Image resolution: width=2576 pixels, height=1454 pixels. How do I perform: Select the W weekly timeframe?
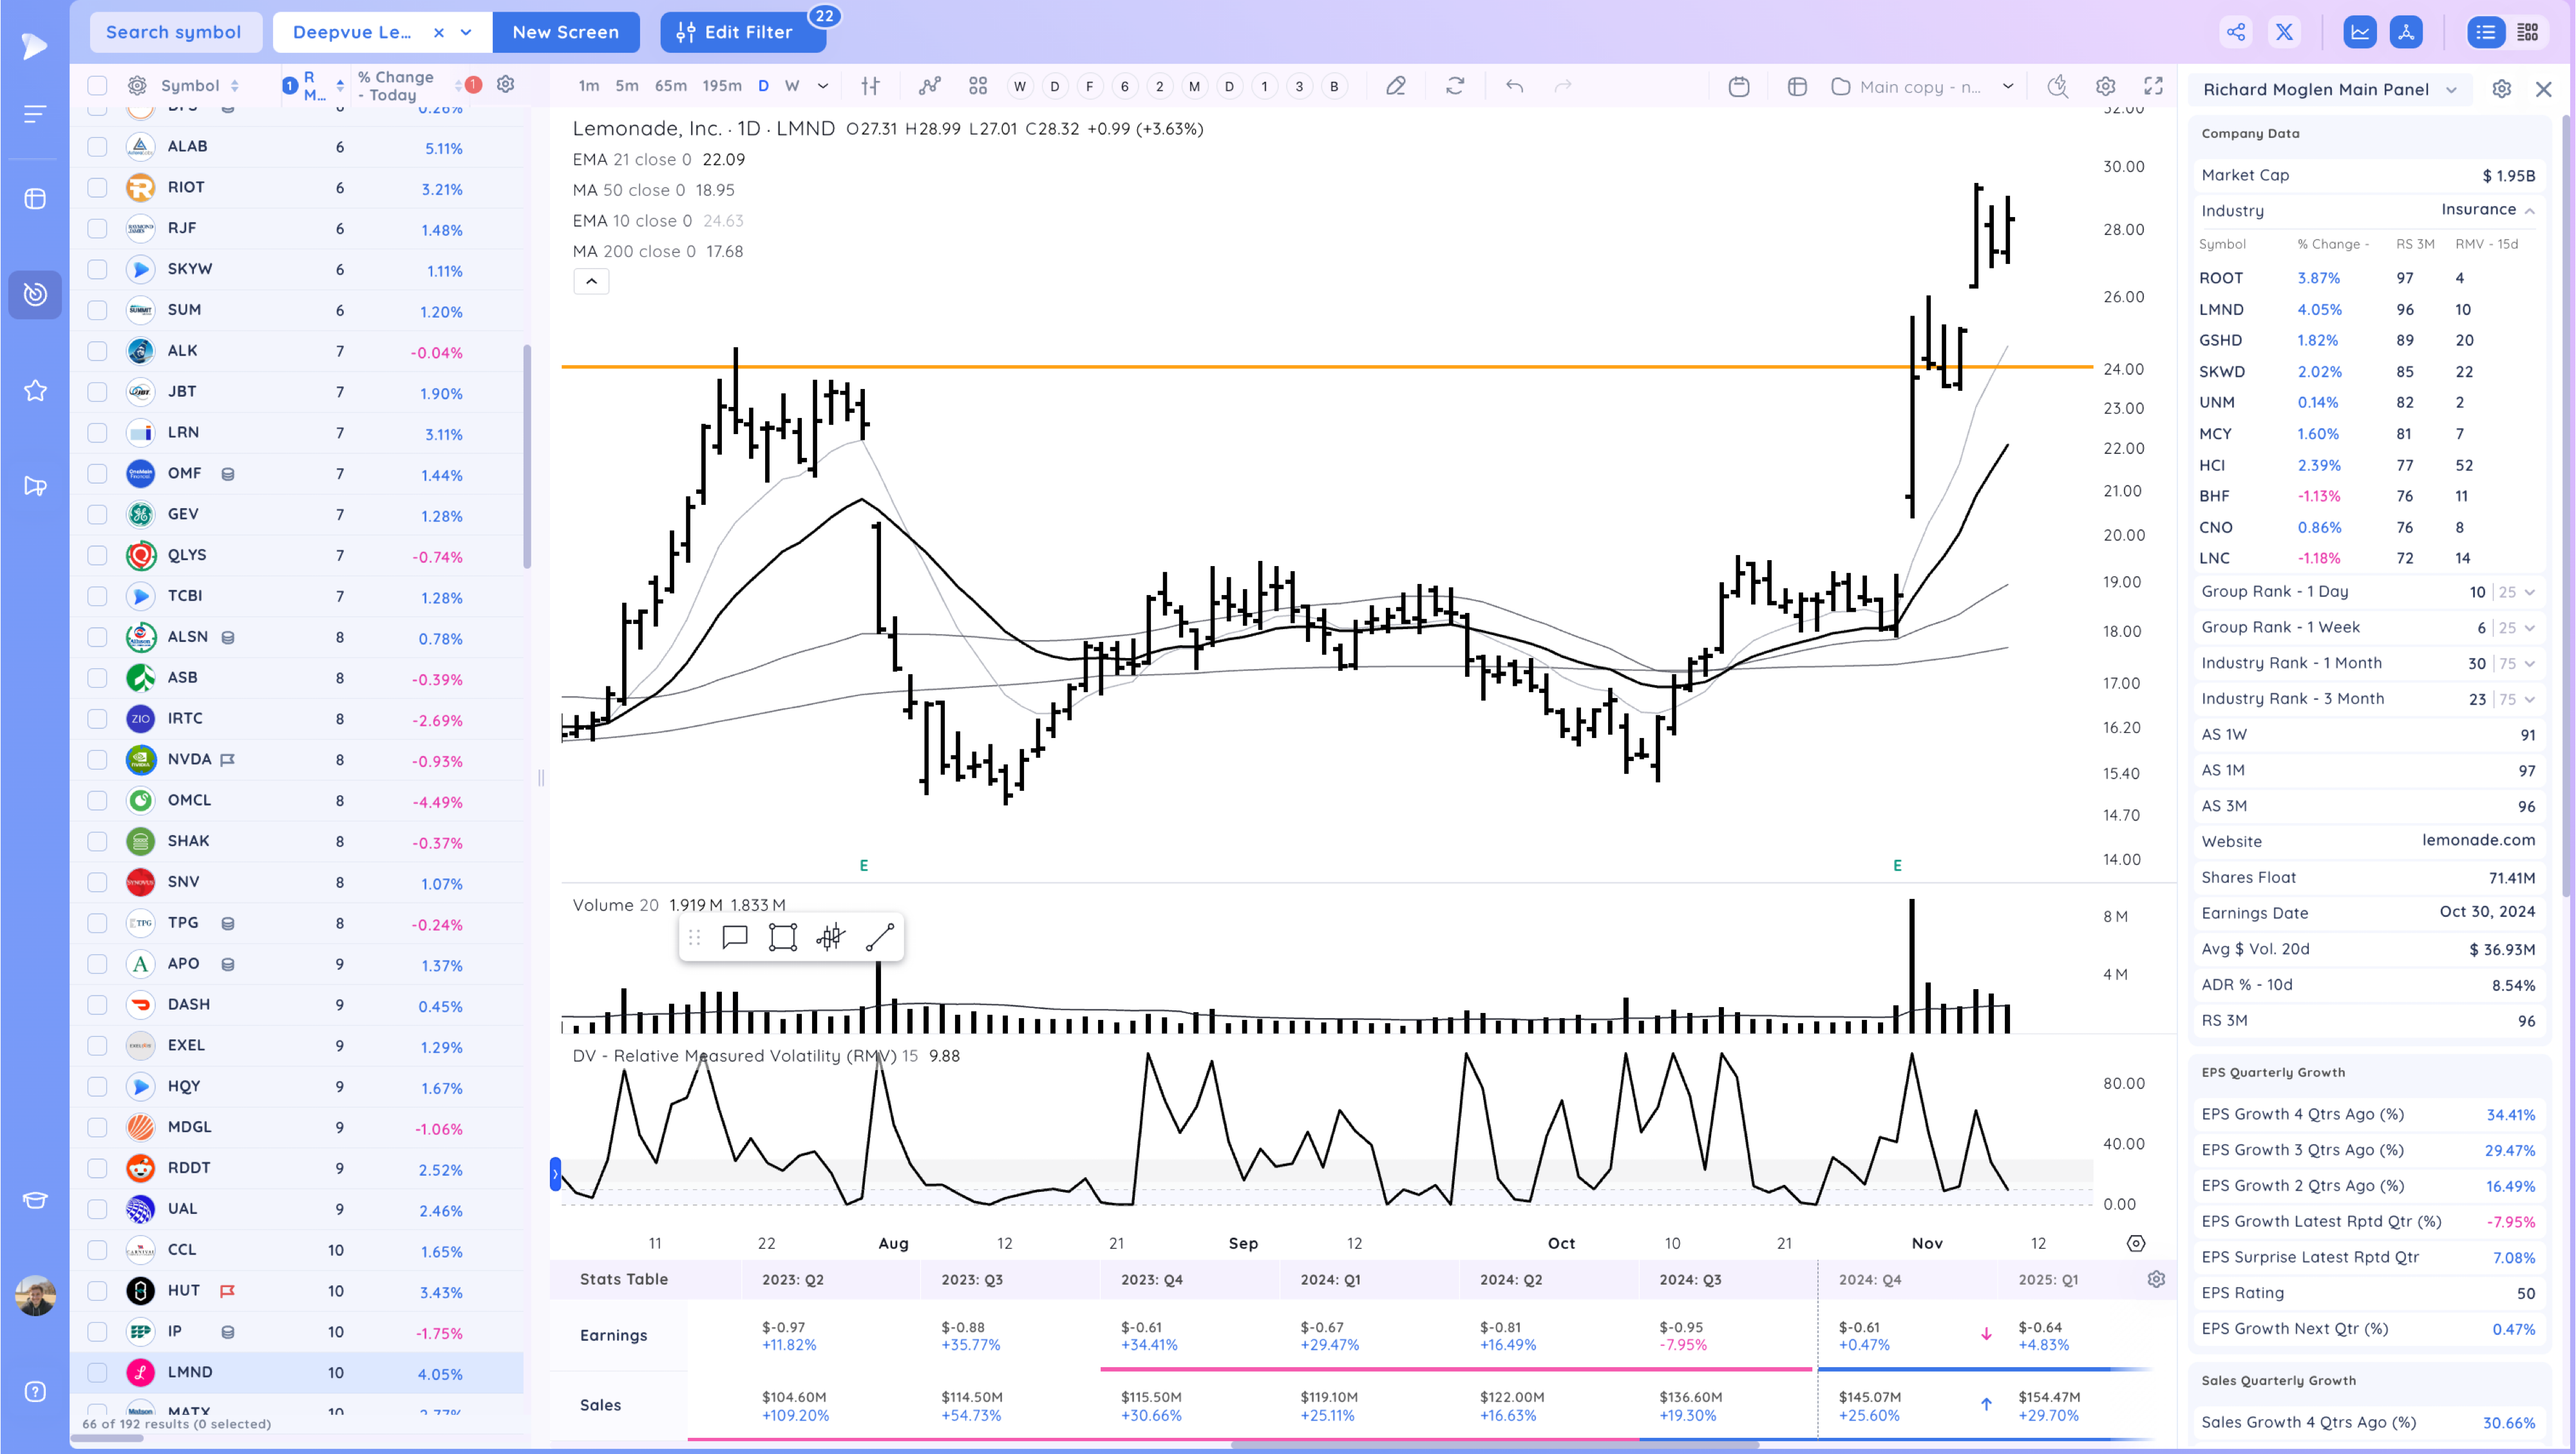pyautogui.click(x=792, y=86)
